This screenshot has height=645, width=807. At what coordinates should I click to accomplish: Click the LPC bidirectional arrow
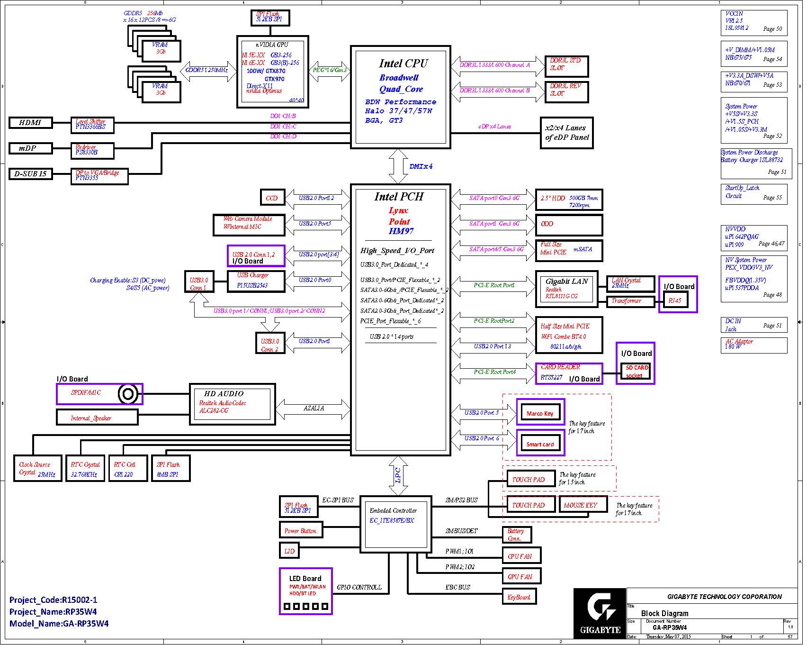pyautogui.click(x=398, y=475)
